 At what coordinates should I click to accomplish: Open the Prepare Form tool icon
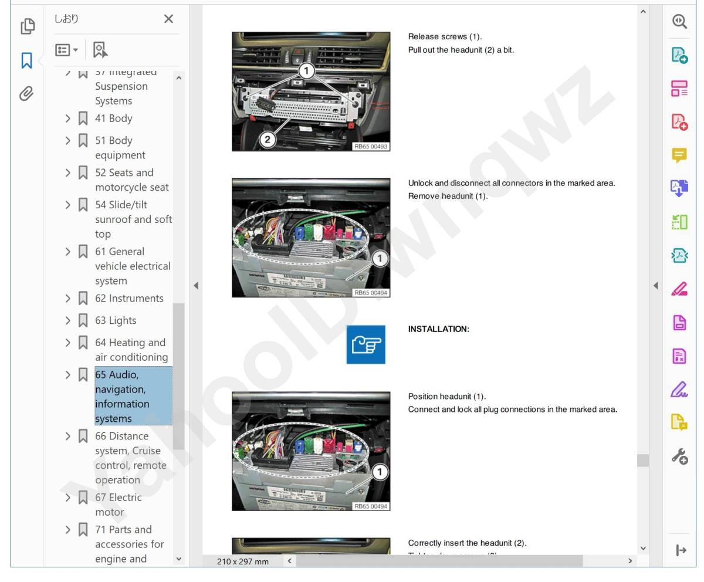point(679,356)
